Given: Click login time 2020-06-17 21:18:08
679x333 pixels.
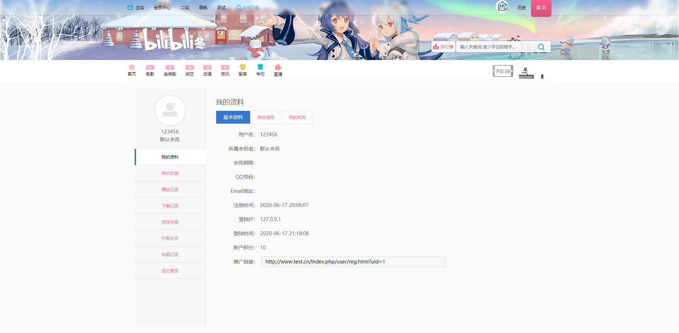Looking at the screenshot, I should click(284, 233).
